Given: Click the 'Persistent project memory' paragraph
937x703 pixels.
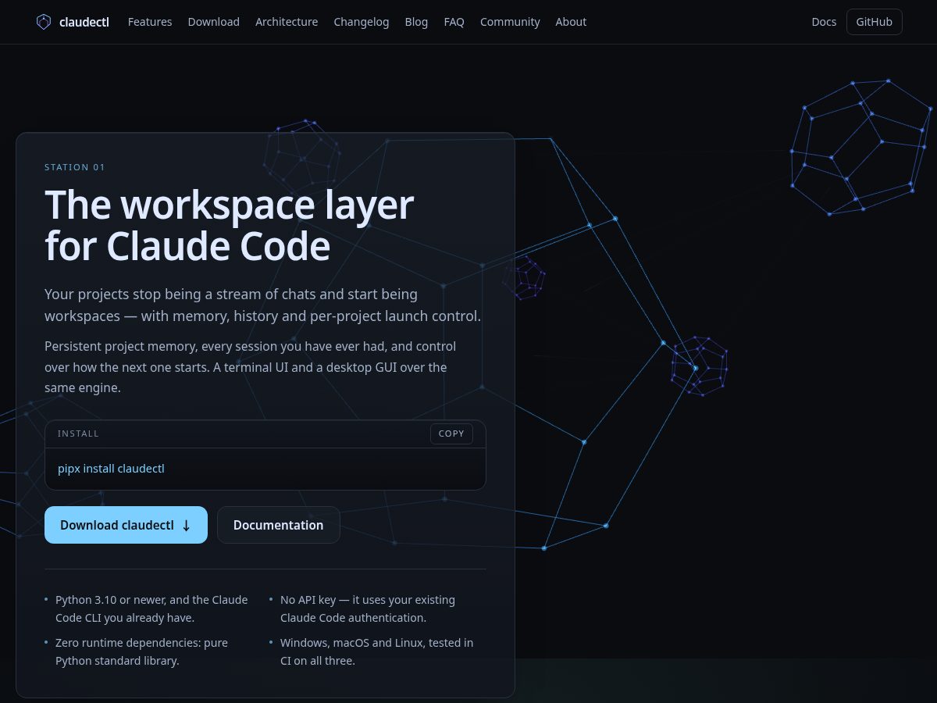Looking at the screenshot, I should point(251,366).
